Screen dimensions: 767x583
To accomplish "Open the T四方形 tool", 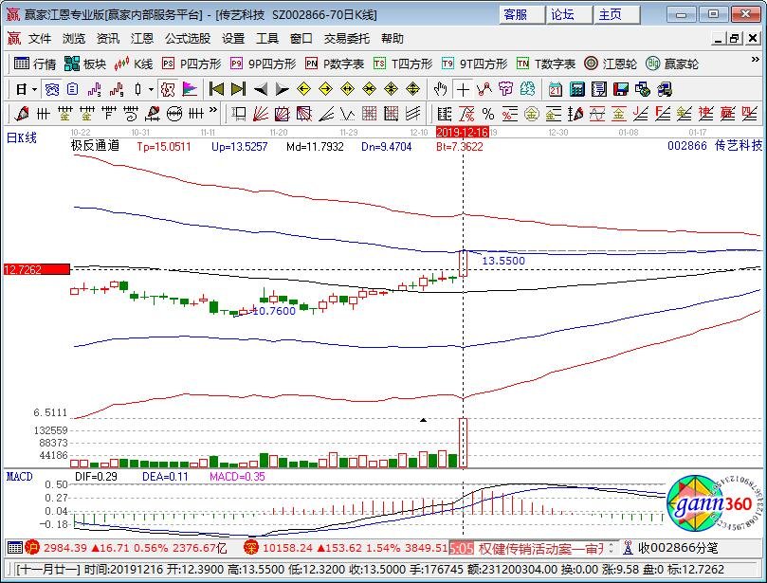I will [x=403, y=64].
